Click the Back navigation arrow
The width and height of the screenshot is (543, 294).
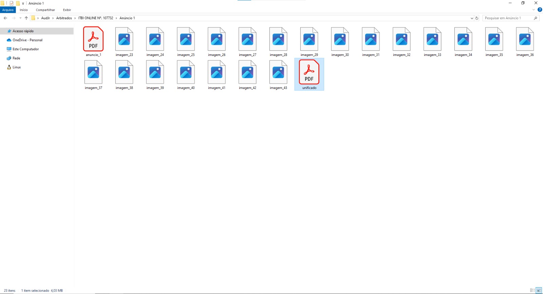(5, 18)
